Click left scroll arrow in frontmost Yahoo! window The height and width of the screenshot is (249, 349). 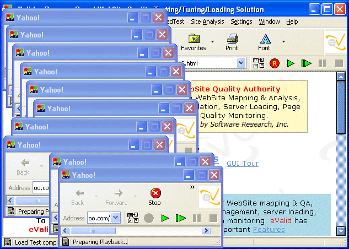point(66,231)
